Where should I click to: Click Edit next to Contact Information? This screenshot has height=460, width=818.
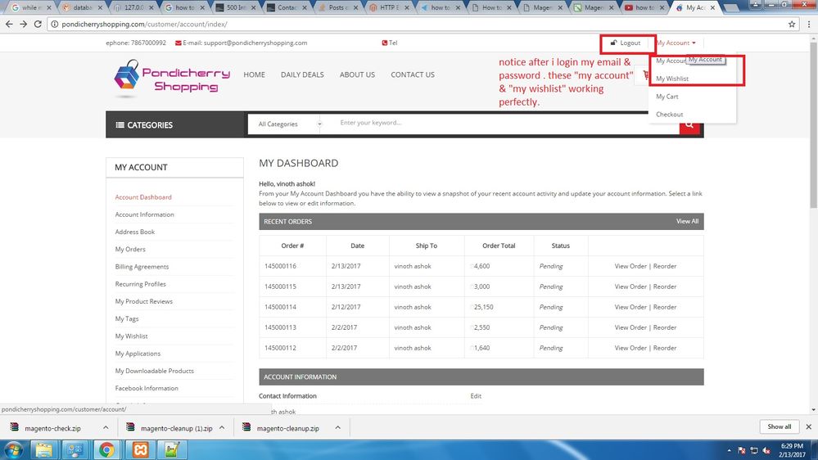(476, 396)
